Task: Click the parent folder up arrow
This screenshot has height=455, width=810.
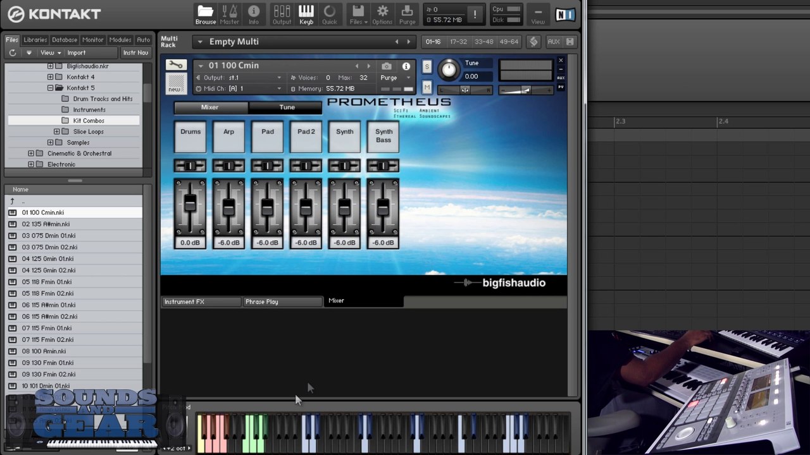Action: point(12,201)
